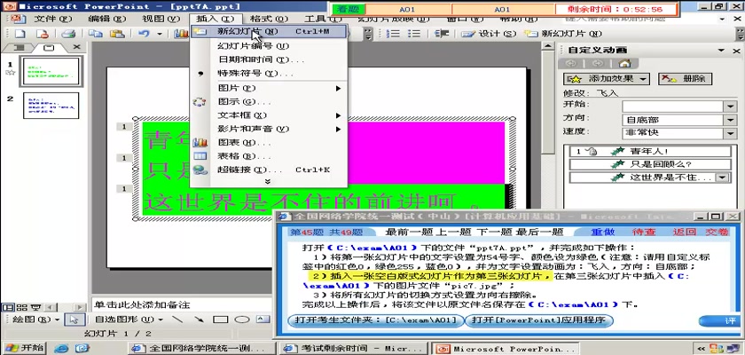Image resolution: width=745 pixels, height=355 pixels.
Task: Open the Start (开始) menu
Action: pyautogui.click(x=24, y=348)
